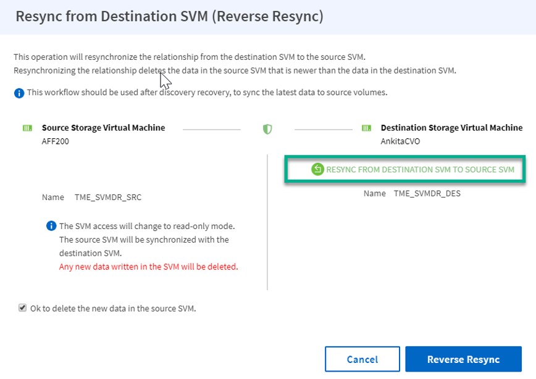Click the green source storage system icon

pos(27,128)
